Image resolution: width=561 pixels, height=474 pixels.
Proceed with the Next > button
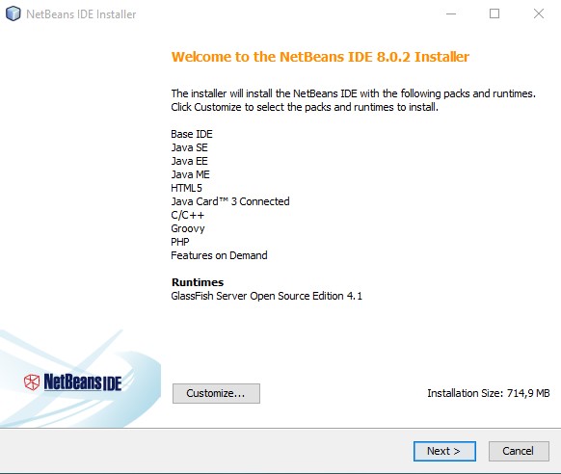444,451
